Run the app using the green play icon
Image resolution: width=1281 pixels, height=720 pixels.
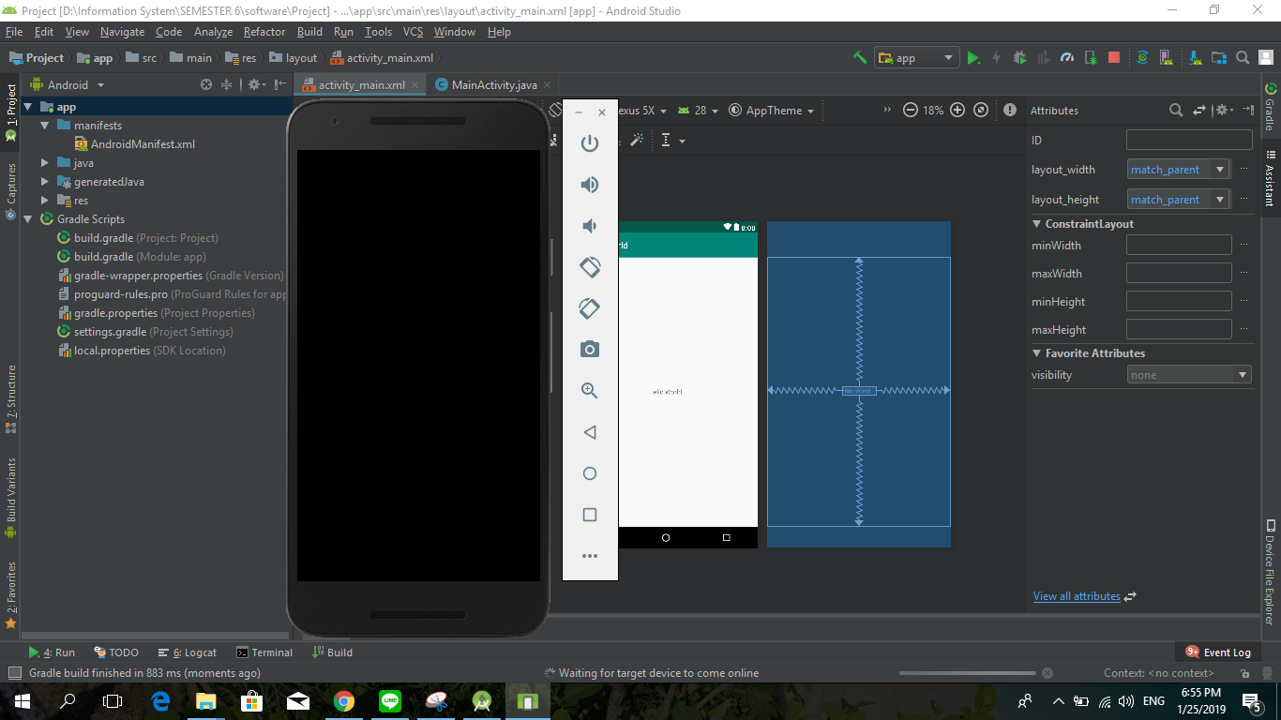click(x=973, y=57)
